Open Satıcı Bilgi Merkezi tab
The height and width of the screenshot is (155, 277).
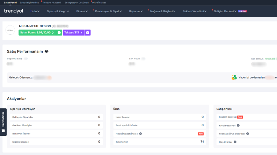point(29,2)
